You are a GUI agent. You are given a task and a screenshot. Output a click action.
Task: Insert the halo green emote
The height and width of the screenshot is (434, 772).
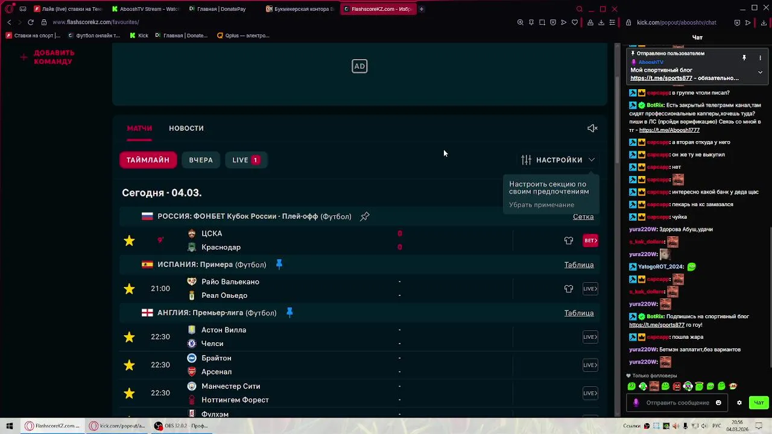click(699, 386)
